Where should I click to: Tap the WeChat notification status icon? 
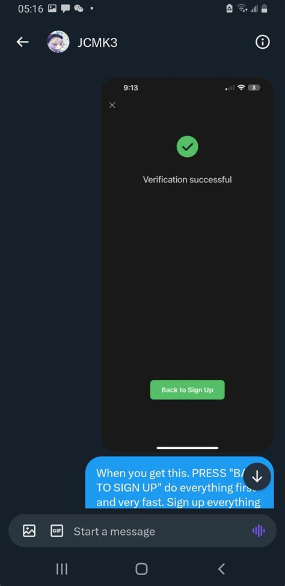78,8
